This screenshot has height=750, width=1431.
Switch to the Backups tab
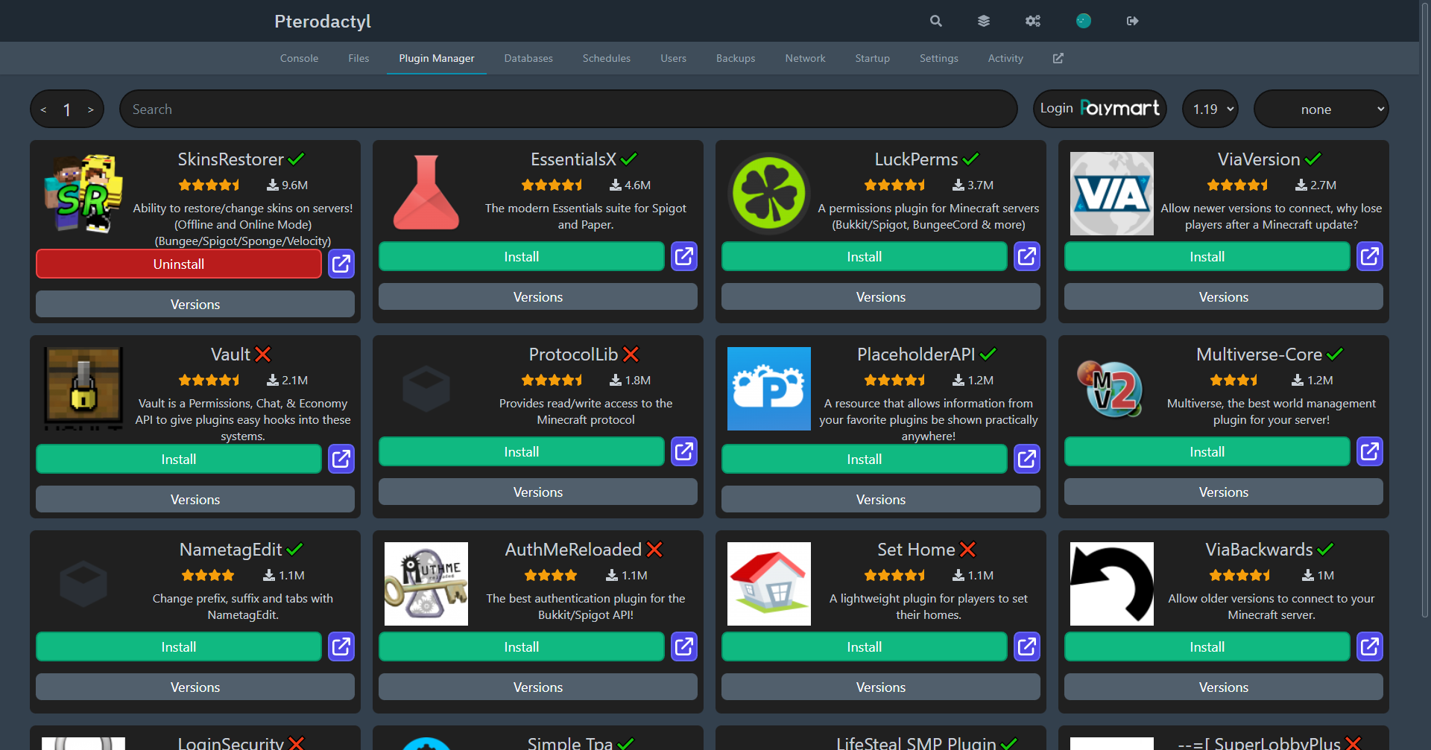[x=735, y=58]
